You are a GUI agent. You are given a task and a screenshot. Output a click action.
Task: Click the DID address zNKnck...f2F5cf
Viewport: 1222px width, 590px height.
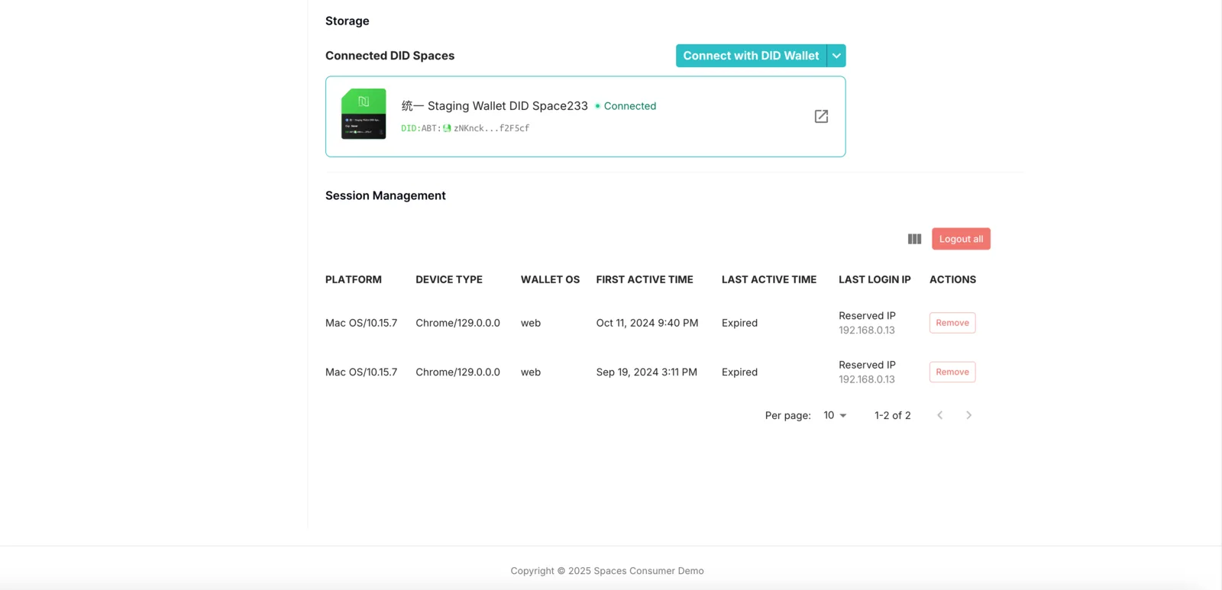pos(491,128)
